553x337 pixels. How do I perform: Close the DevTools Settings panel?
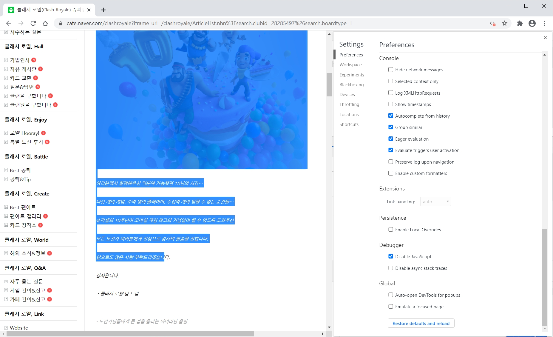[545, 38]
